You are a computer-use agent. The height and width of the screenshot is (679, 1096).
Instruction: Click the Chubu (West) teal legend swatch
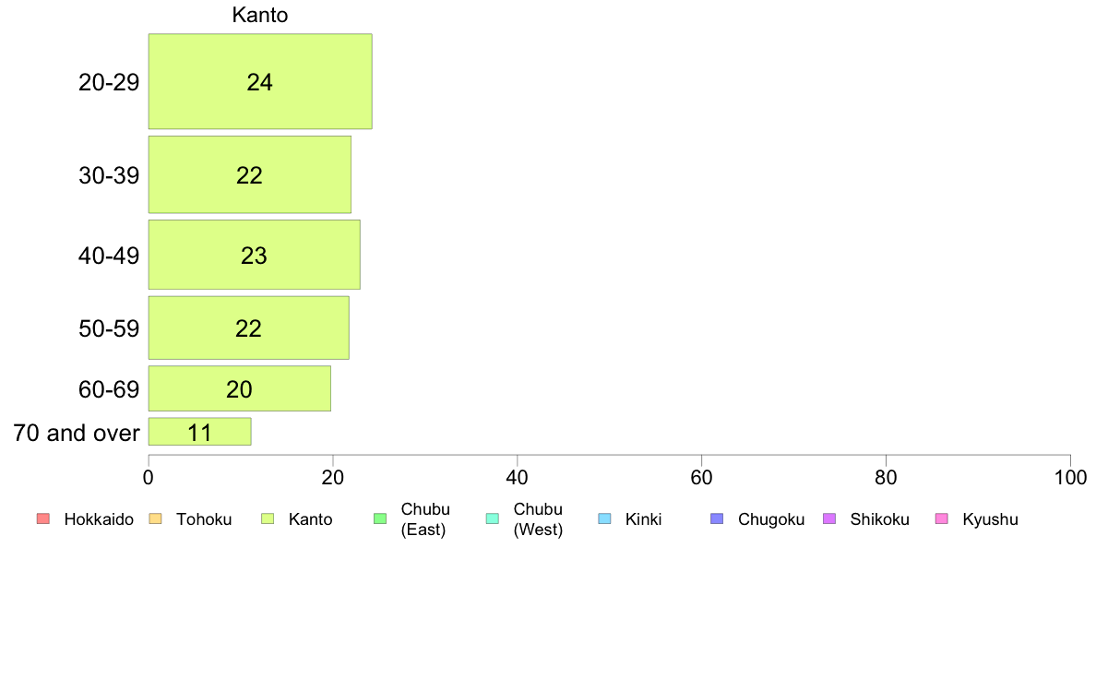[x=493, y=518]
